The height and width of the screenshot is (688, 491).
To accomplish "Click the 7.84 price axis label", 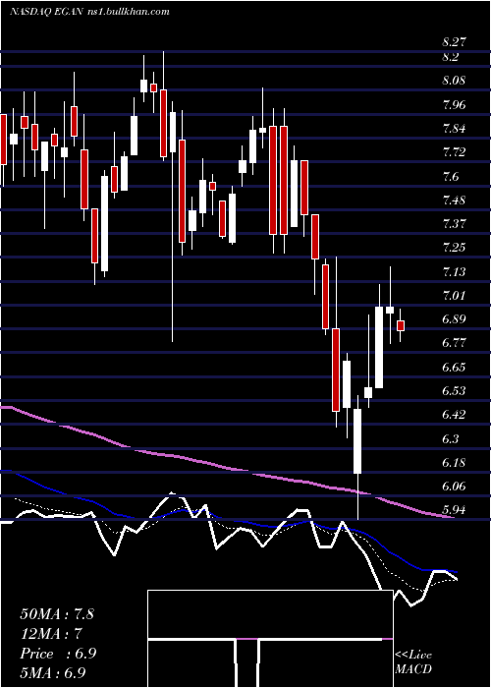I will coord(454,129).
